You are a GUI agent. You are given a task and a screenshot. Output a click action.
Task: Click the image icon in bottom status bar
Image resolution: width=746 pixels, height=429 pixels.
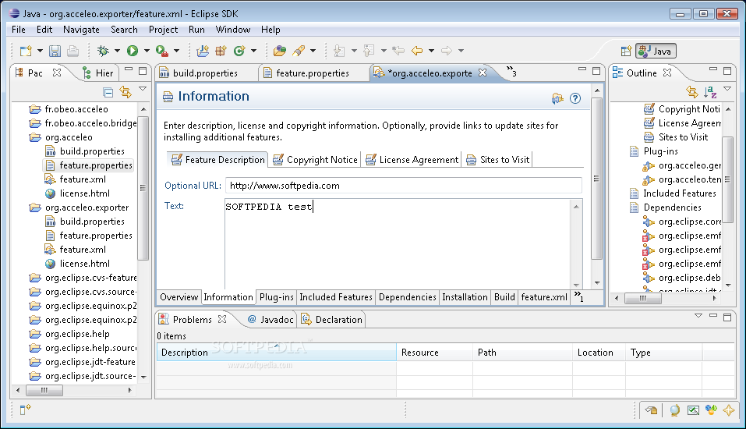point(693,410)
